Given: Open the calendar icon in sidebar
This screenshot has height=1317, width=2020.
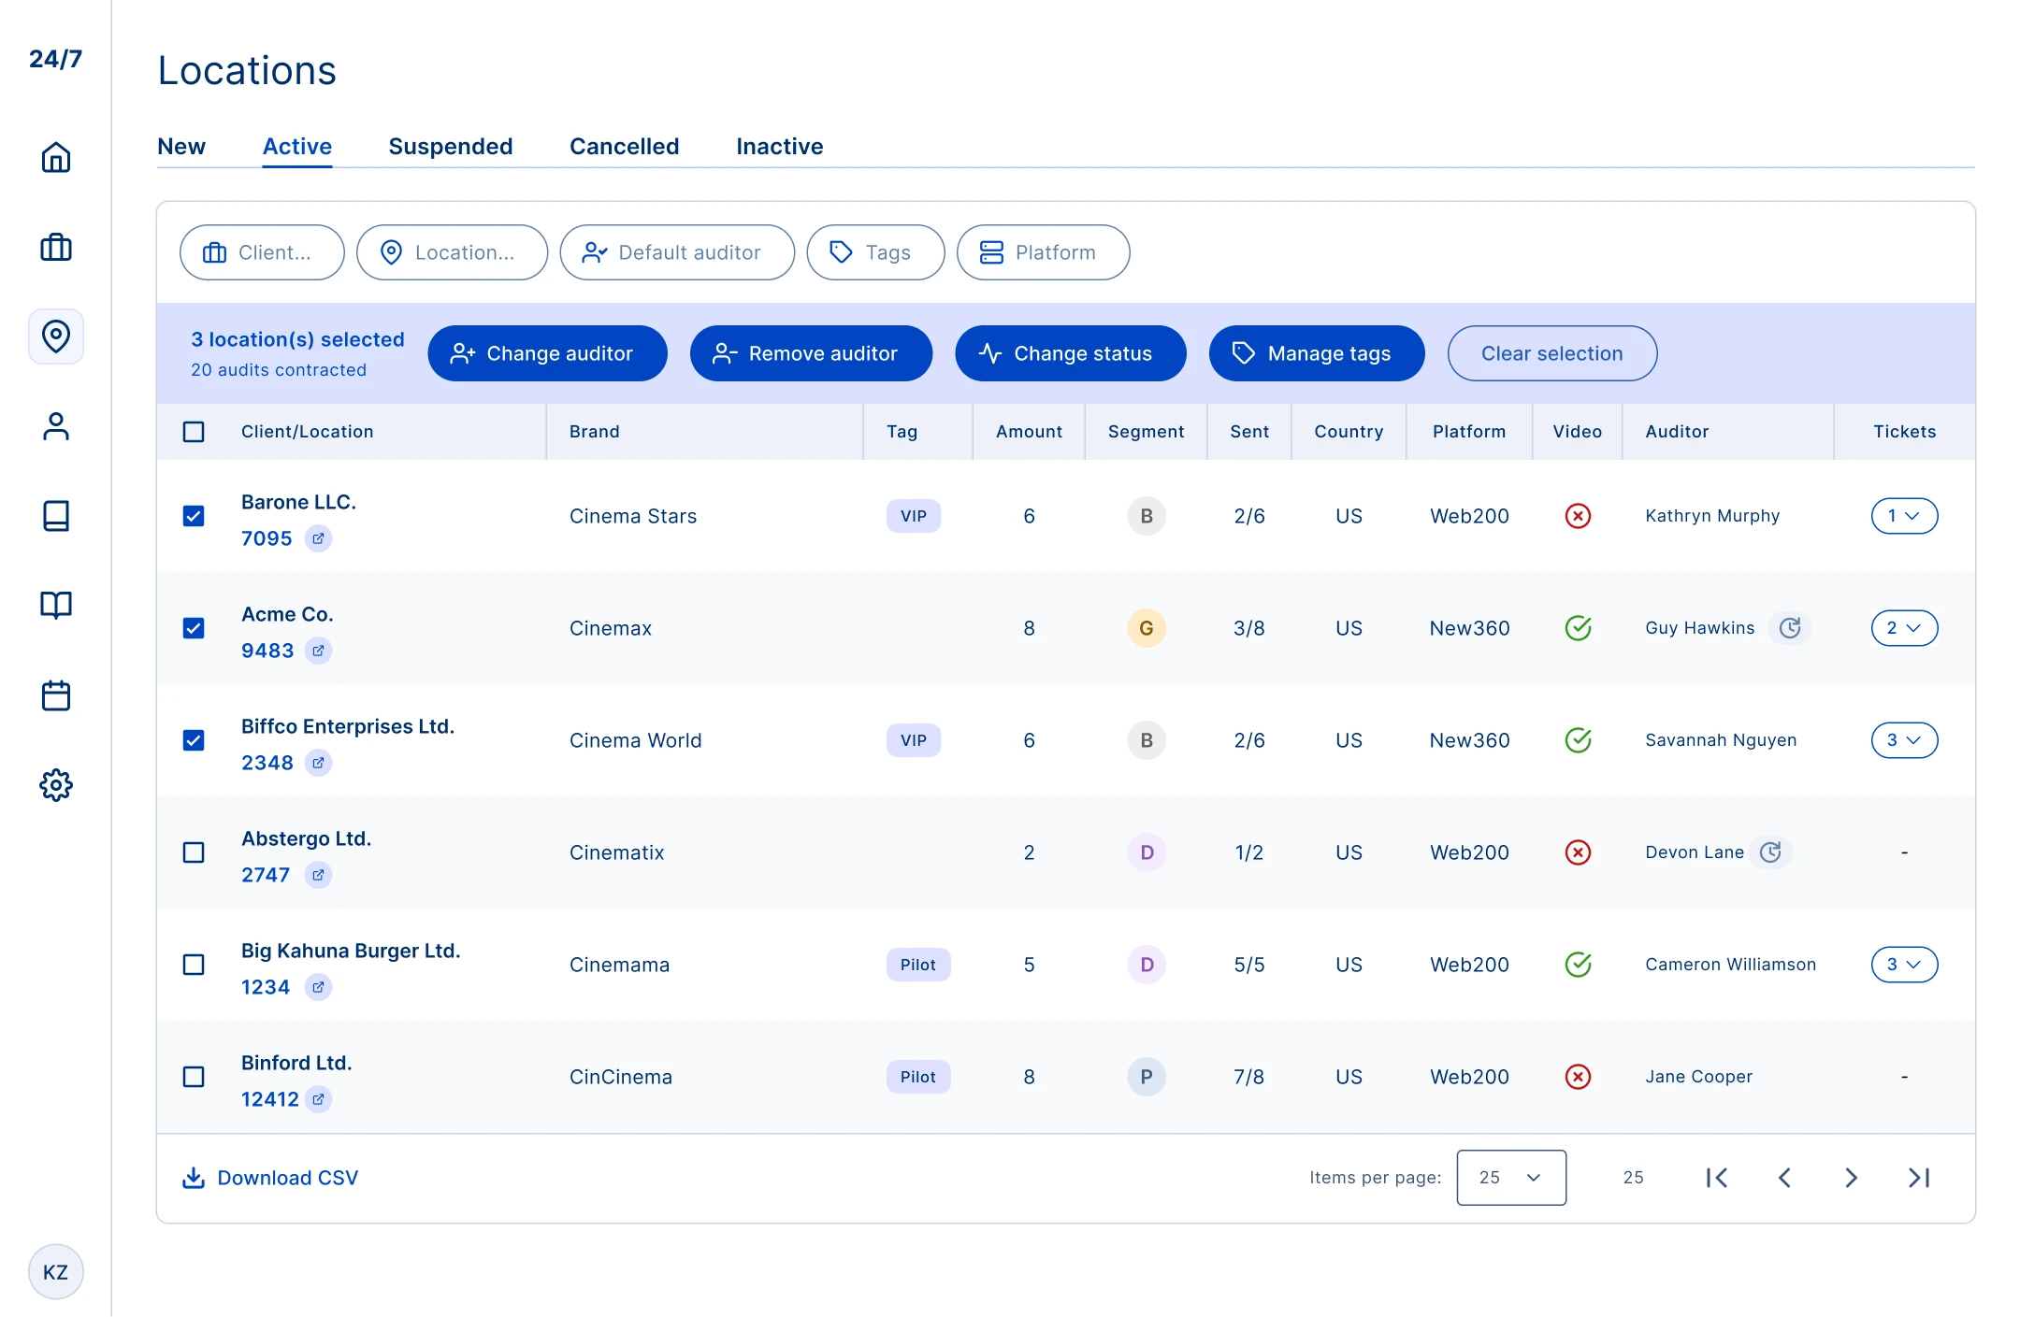Looking at the screenshot, I should 56,695.
